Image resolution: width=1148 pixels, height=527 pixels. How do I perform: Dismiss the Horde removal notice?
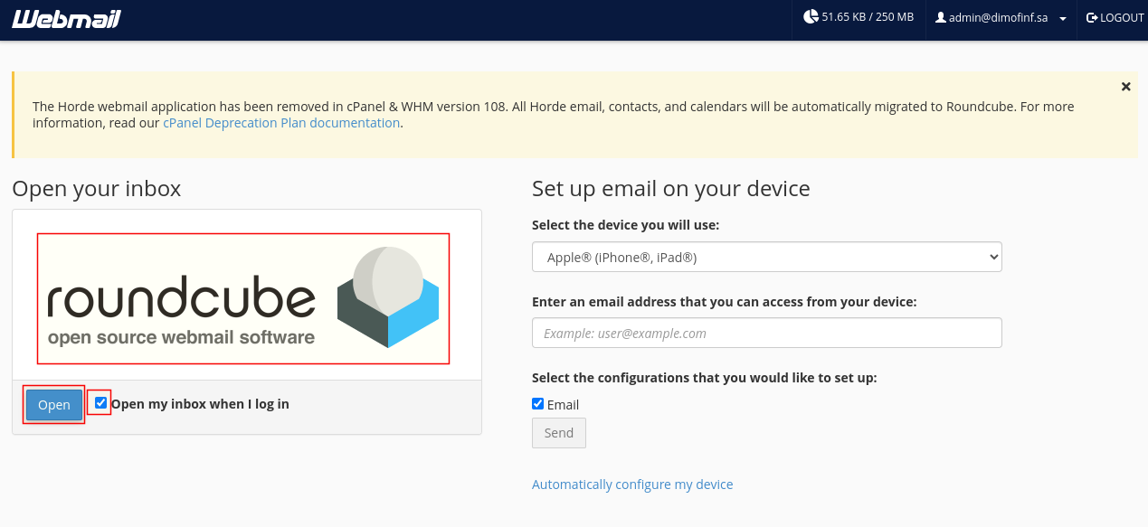(x=1126, y=87)
